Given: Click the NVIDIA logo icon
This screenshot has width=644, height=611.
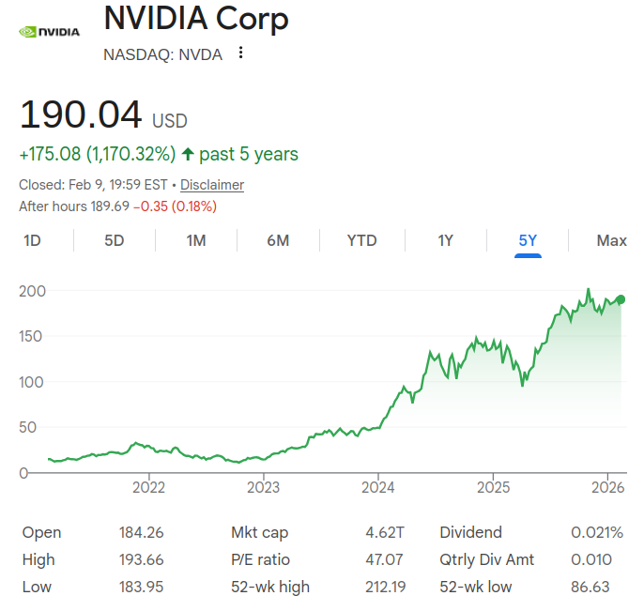Looking at the screenshot, I should point(50,31).
